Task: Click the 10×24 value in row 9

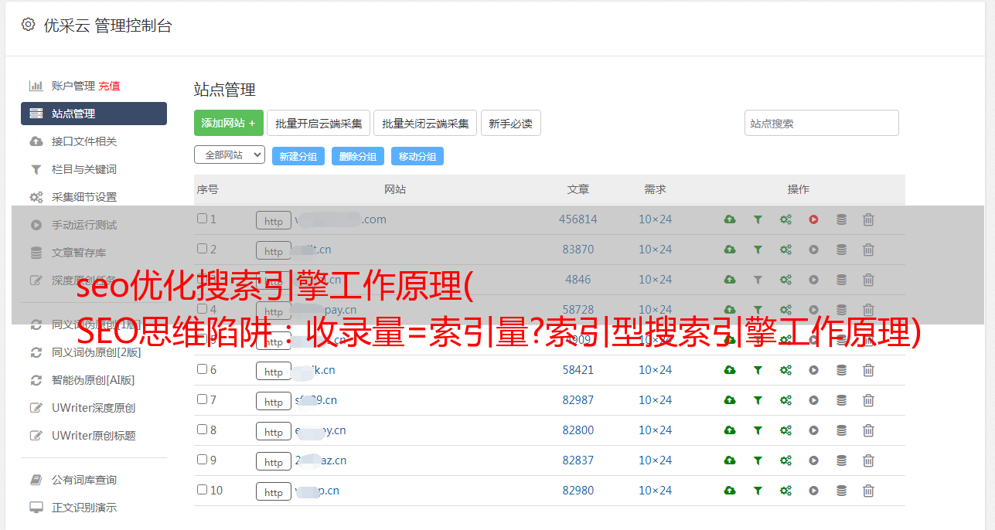Action: 656,460
